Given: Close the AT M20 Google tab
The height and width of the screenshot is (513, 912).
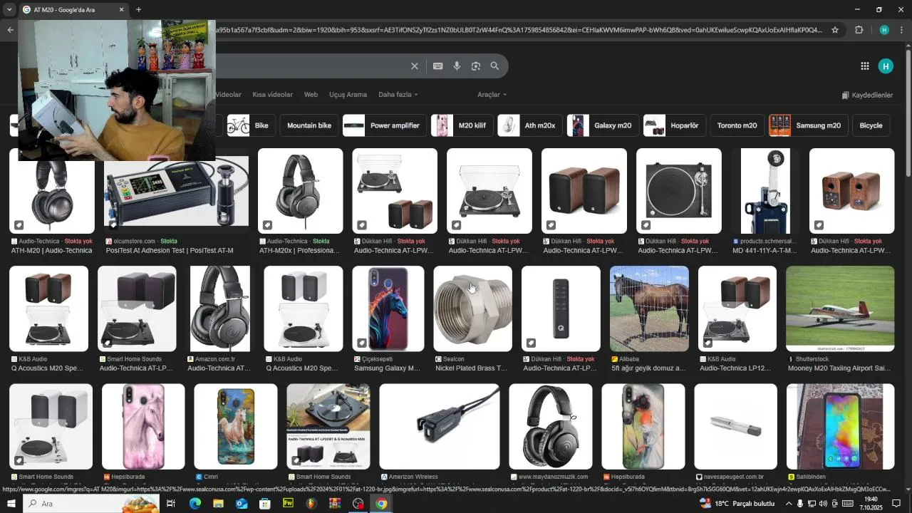Looking at the screenshot, I should point(121,10).
